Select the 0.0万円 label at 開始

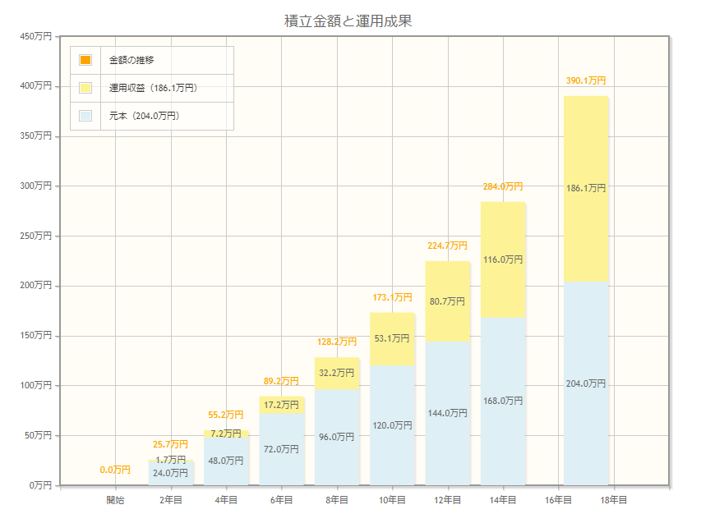click(115, 470)
